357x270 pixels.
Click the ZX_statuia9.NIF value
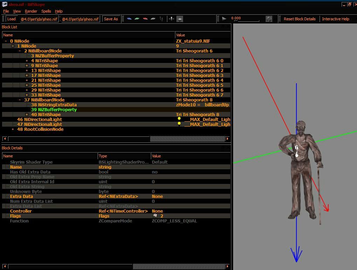[x=193, y=41]
